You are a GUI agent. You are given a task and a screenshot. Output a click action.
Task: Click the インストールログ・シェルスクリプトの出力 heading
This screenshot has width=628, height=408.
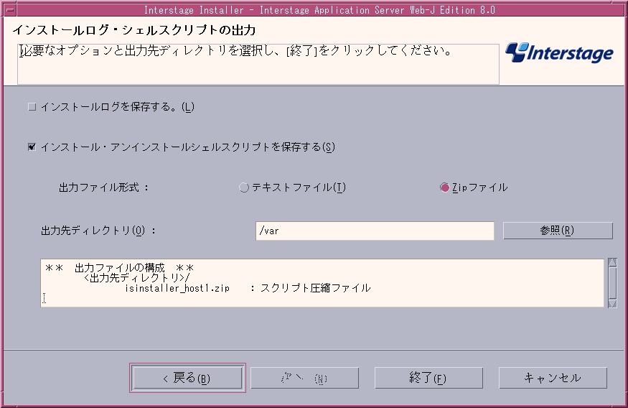click(x=133, y=30)
